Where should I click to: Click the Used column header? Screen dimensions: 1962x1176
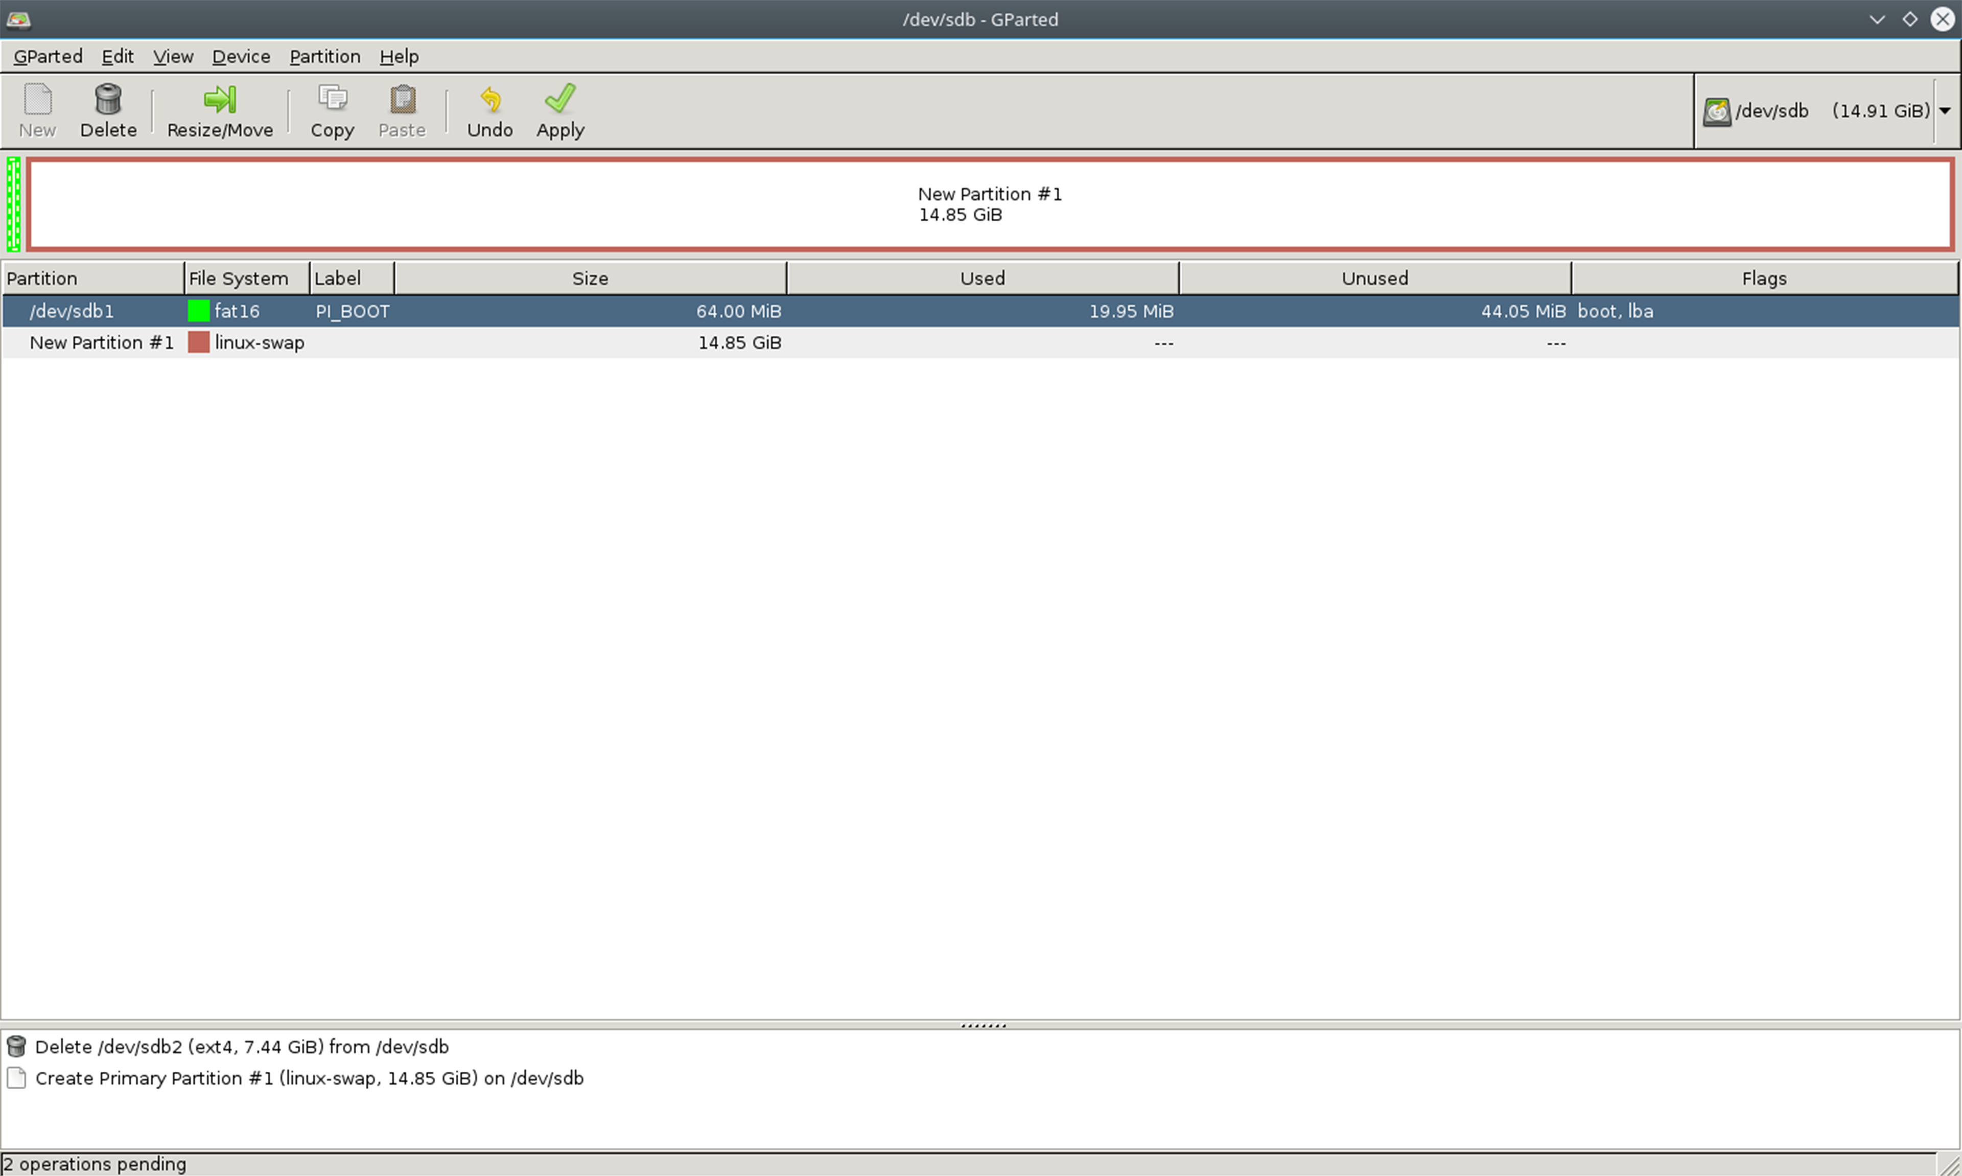click(982, 278)
